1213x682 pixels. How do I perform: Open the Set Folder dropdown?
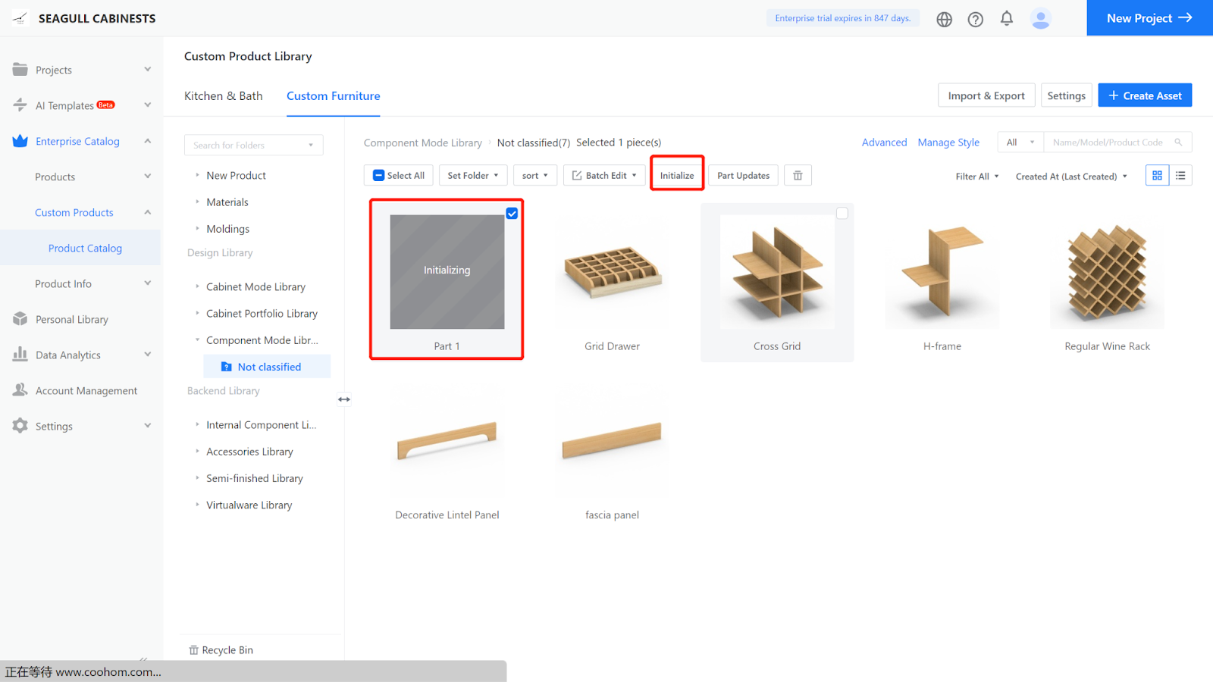(472, 176)
